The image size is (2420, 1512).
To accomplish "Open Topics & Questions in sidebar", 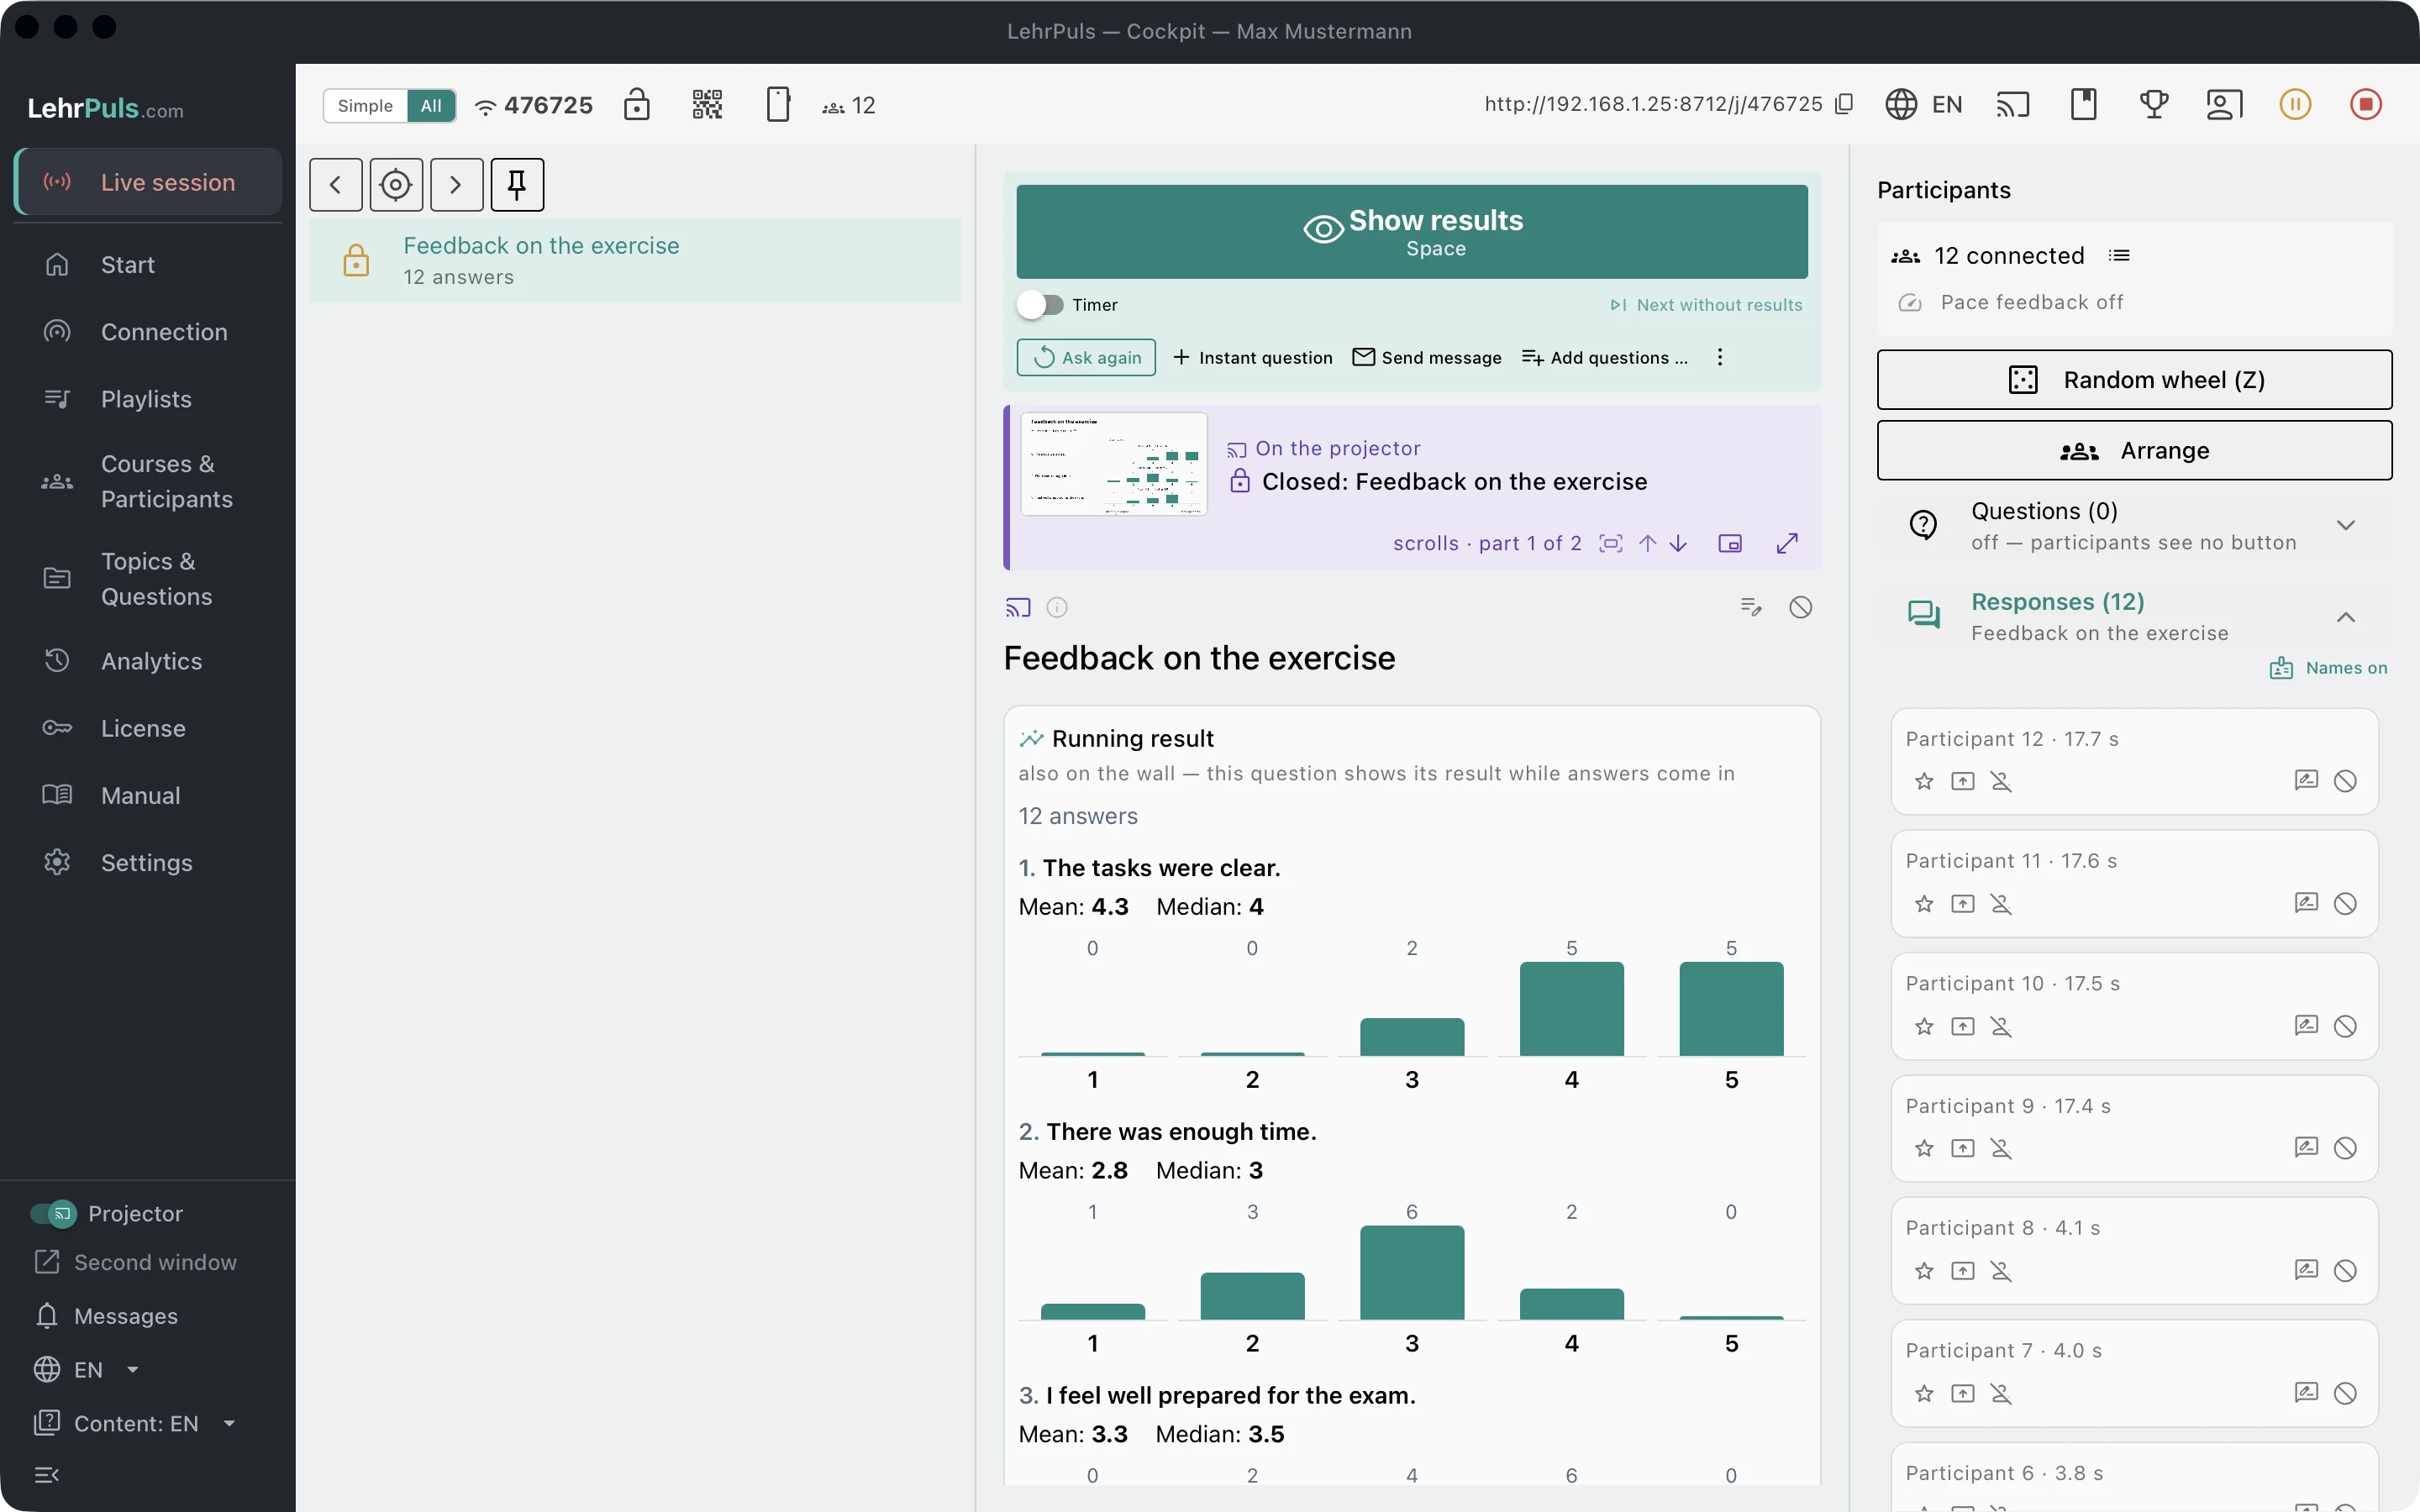I will click(148, 579).
